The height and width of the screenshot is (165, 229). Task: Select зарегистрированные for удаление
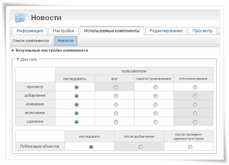(x=156, y=122)
